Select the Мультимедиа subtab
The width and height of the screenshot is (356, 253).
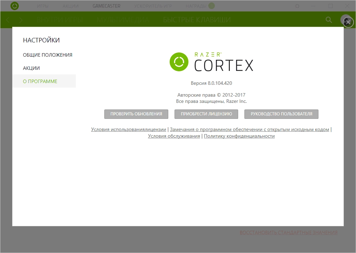123,20
